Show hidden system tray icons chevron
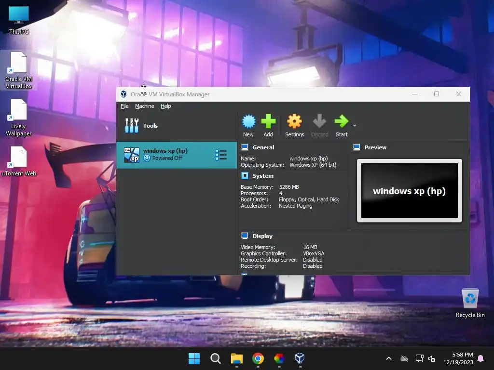 [x=389, y=358]
